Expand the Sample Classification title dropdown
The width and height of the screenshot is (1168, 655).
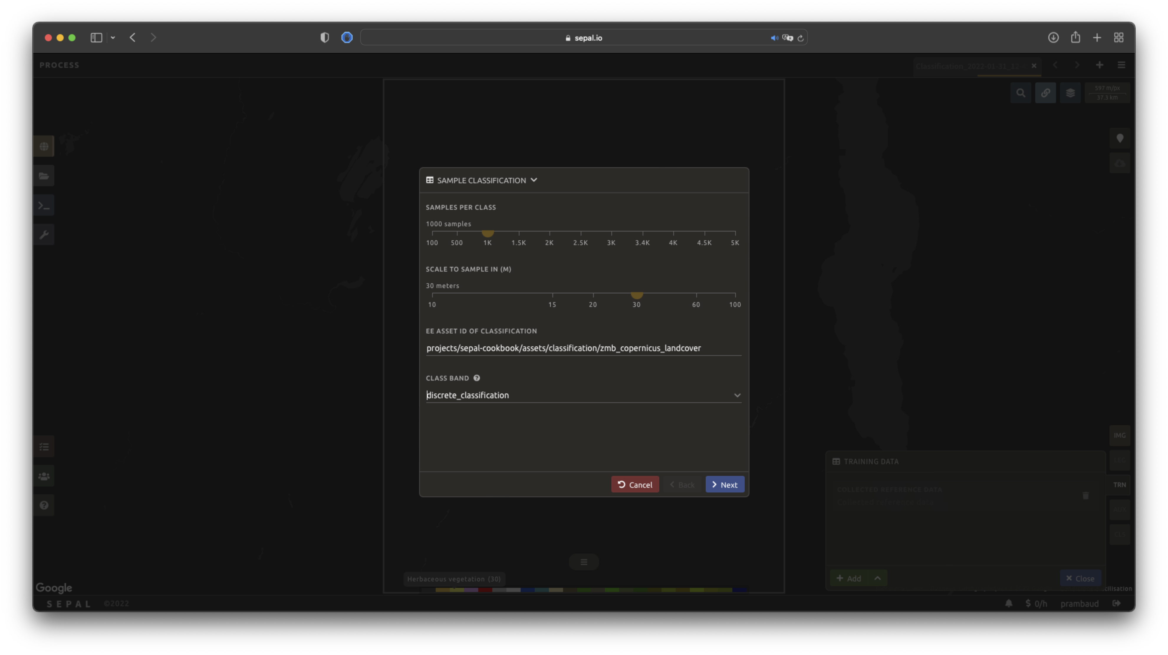(x=534, y=180)
